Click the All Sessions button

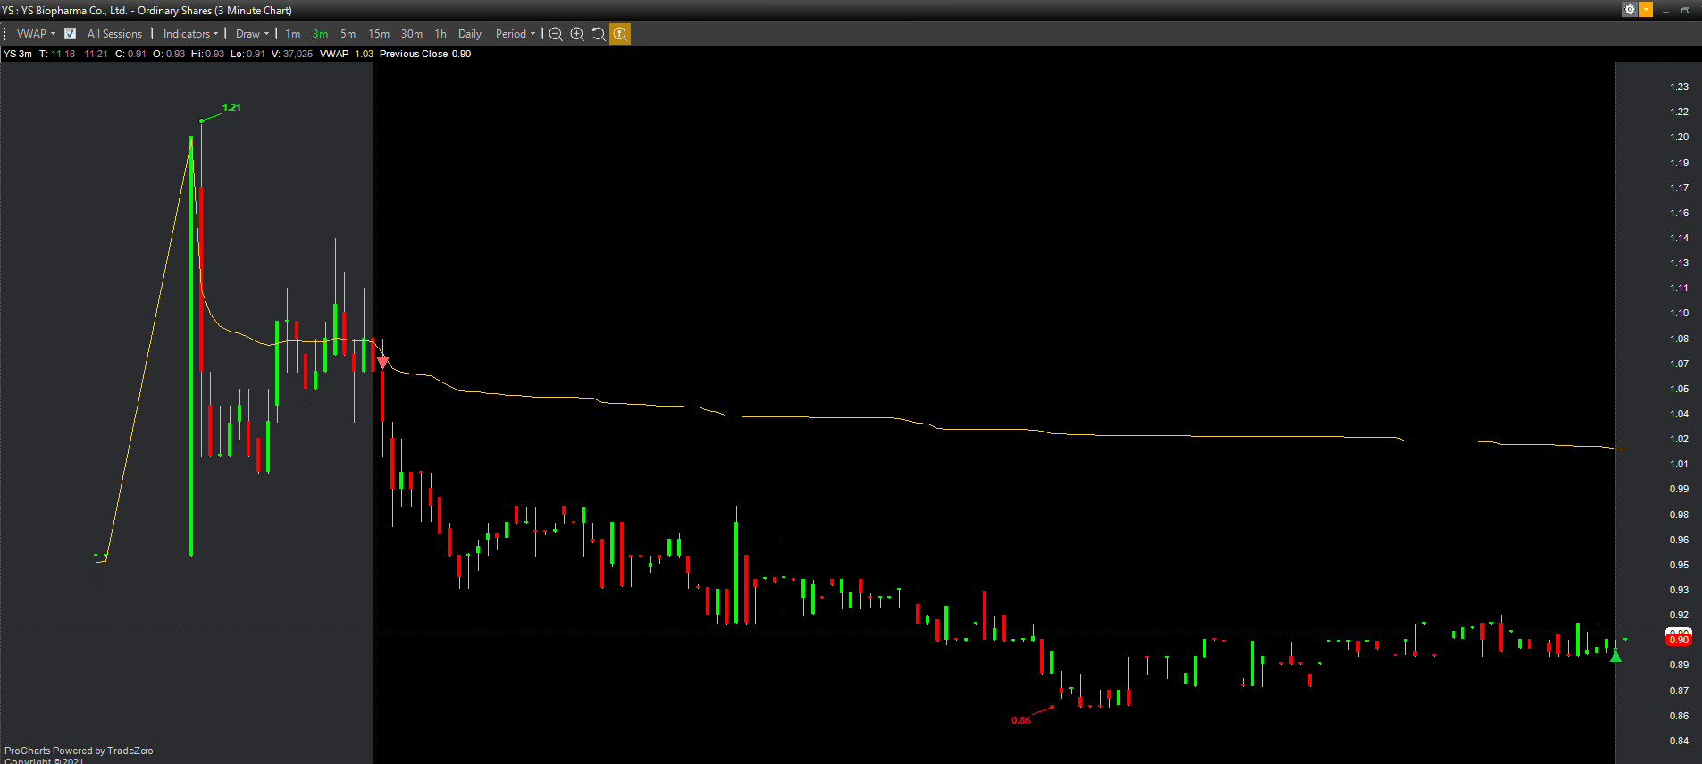point(114,34)
